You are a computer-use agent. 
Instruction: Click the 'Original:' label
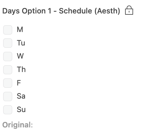(18, 125)
